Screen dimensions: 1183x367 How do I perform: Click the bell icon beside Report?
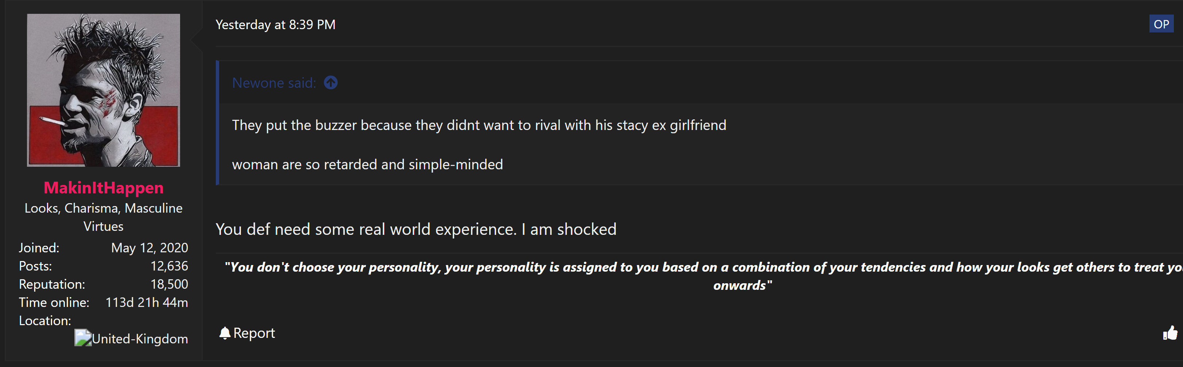(225, 333)
